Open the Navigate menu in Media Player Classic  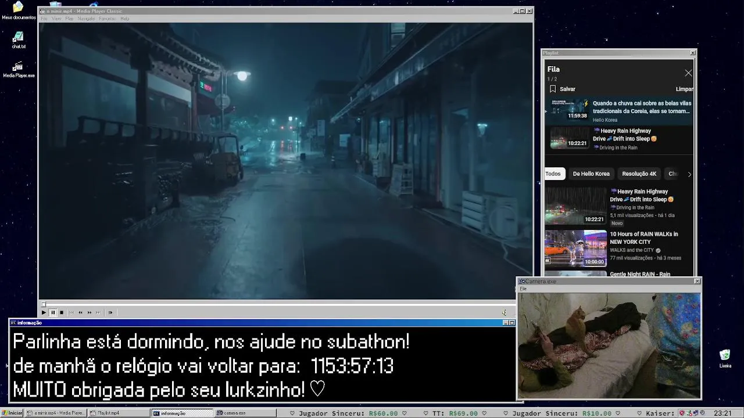pos(86,19)
